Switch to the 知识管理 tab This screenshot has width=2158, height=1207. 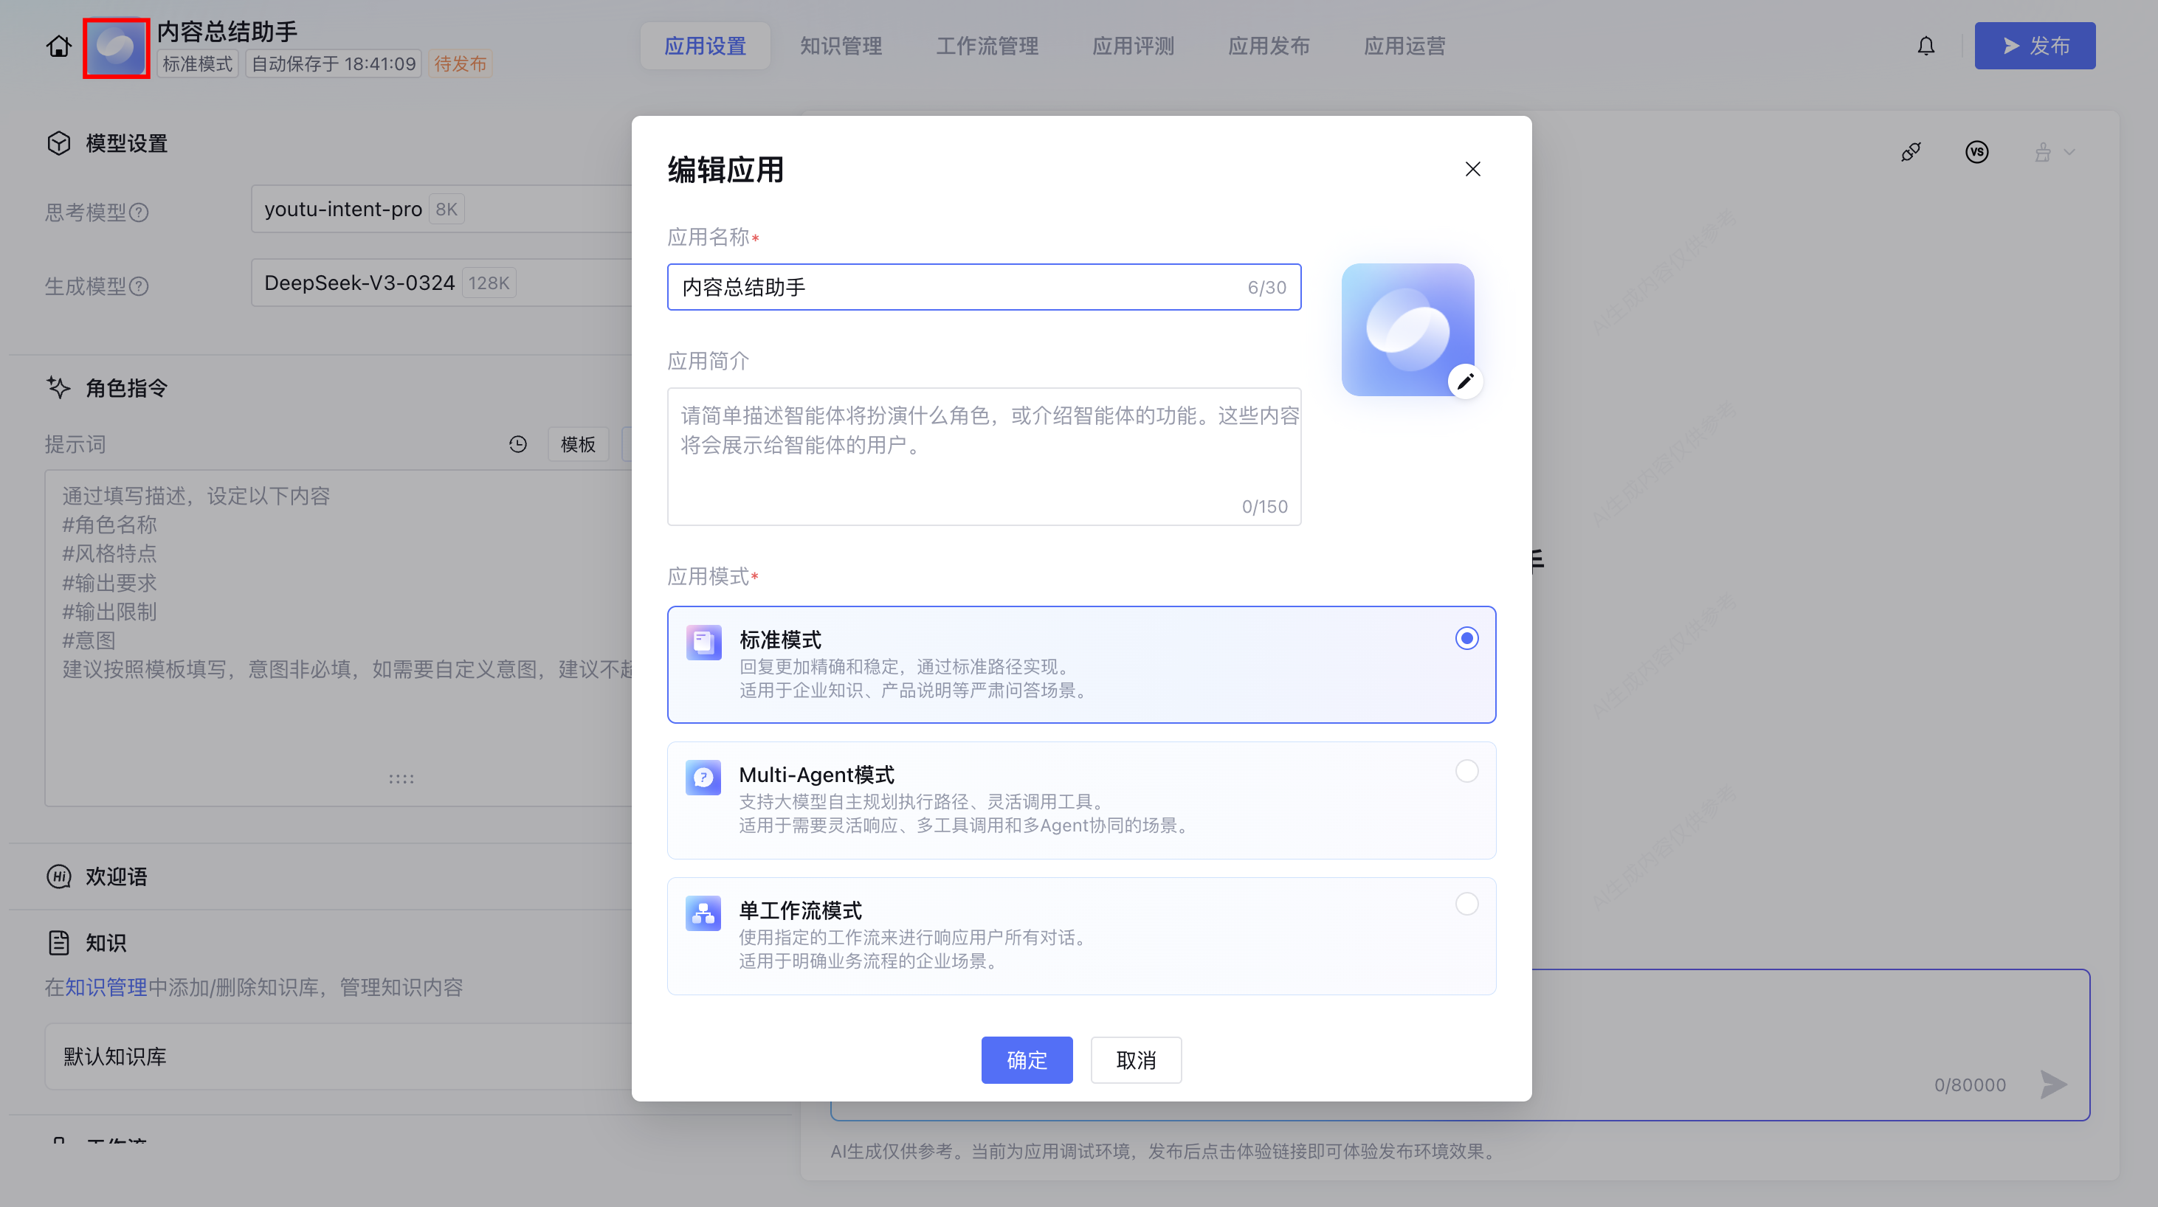840,46
